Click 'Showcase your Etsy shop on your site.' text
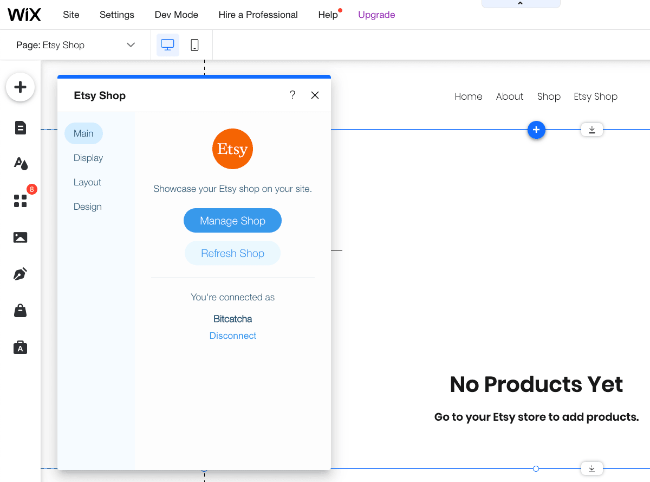Image resolution: width=650 pixels, height=482 pixels. point(233,189)
